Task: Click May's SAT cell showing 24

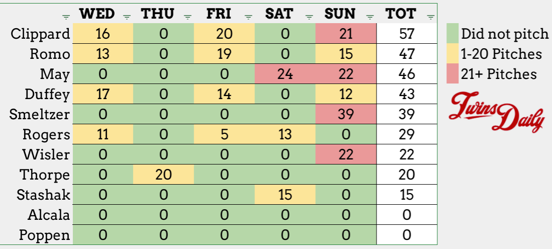Action: (285, 74)
